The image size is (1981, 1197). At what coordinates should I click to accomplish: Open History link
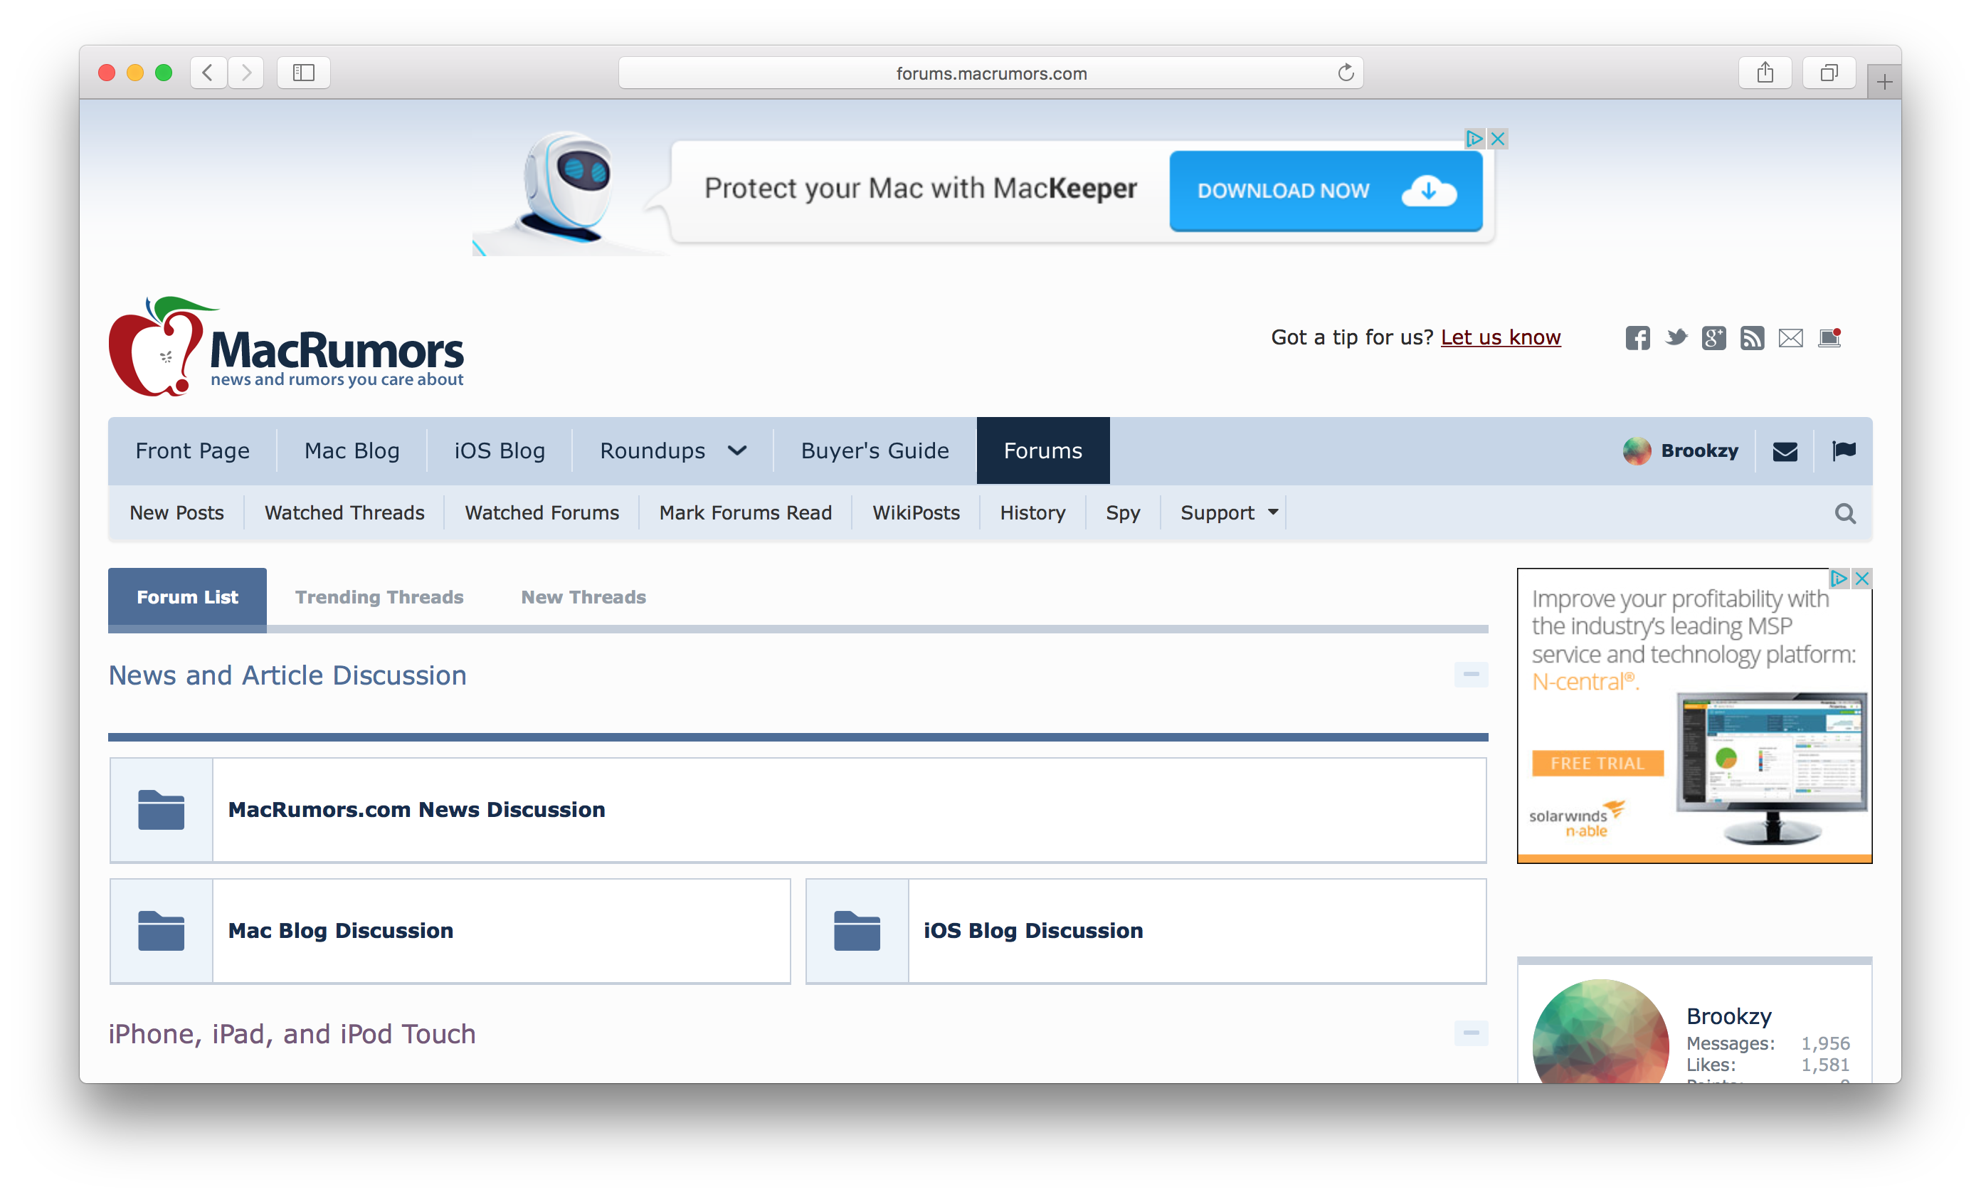click(1032, 513)
